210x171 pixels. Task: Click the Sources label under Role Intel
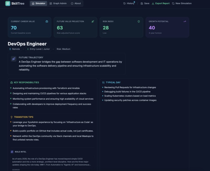(16, 170)
